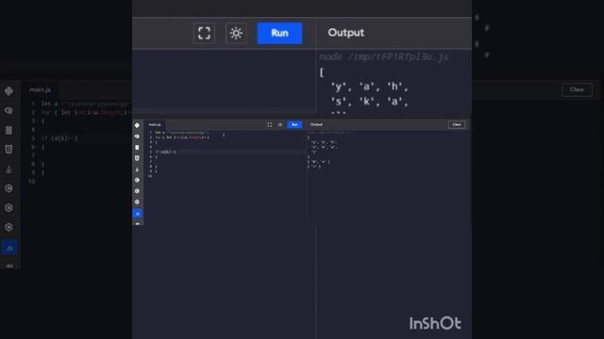The height and width of the screenshot is (339, 604).
Task: Open R icon in blurred background sidebar
Action: click(8, 111)
